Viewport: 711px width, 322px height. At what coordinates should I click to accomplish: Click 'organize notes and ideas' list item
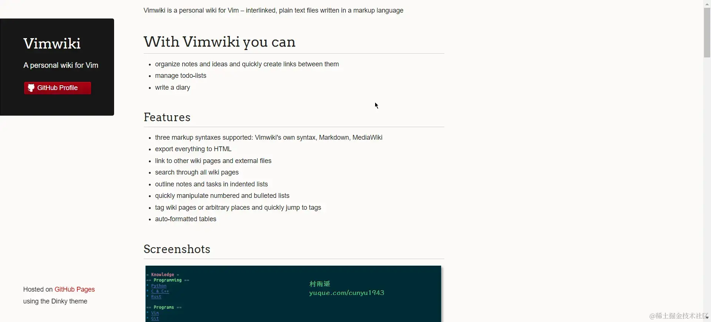[247, 64]
